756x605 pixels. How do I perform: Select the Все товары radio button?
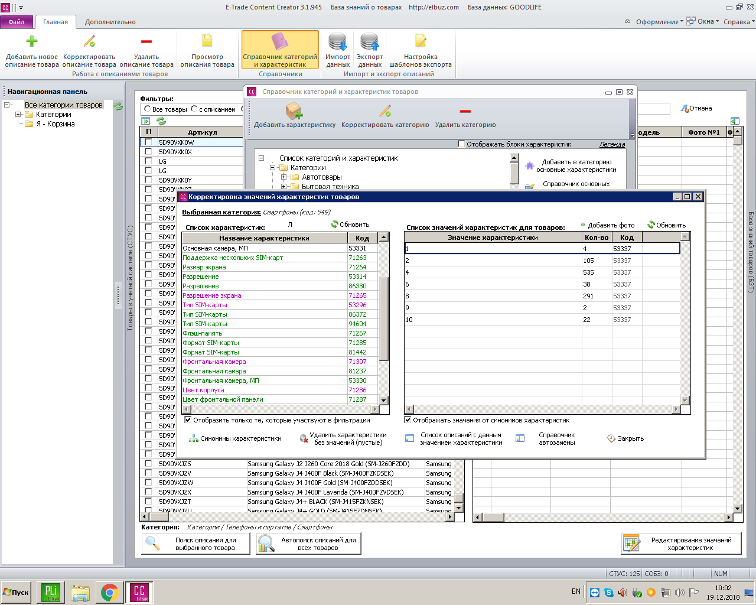point(148,109)
